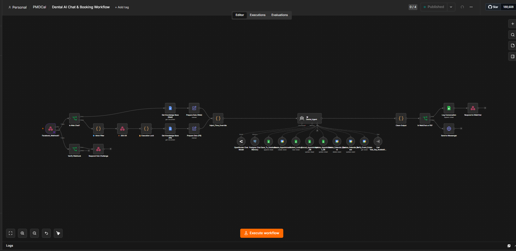516x251 pixels.
Task: Click the Execute workflow button
Action: 262,233
